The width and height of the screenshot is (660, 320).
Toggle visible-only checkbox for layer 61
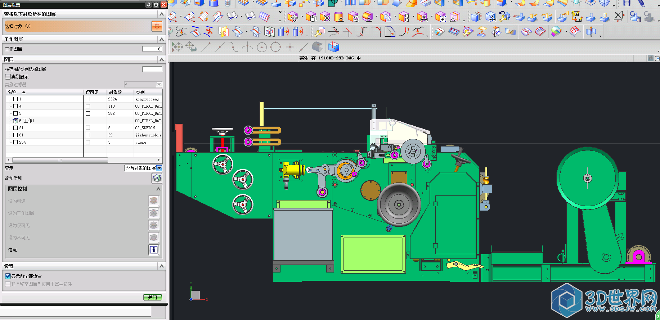(88, 135)
